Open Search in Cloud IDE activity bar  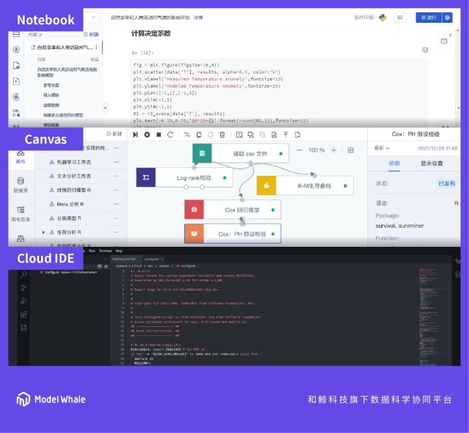[24, 274]
